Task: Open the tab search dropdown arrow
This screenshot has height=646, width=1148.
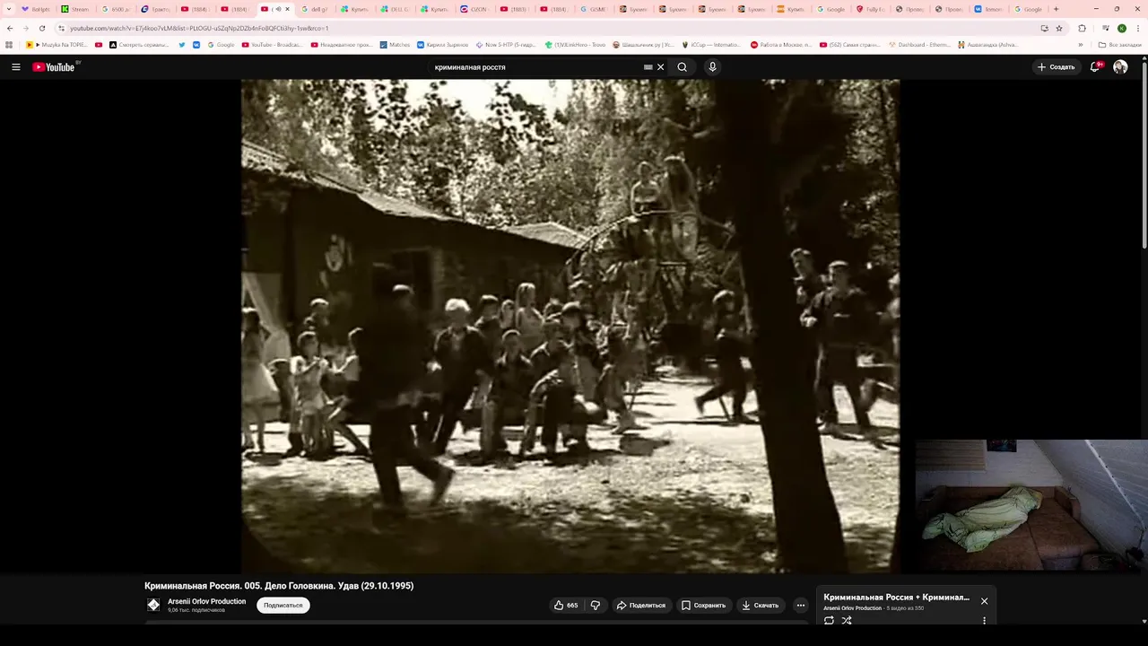Action: tap(8, 9)
